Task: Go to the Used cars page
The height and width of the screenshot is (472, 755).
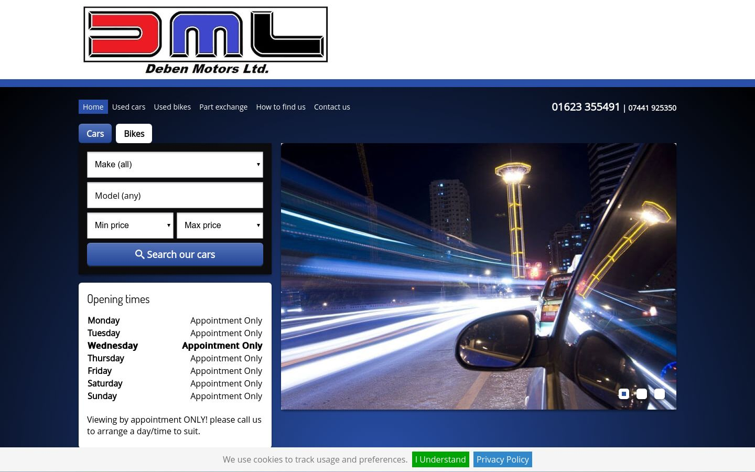Action: 128,107
